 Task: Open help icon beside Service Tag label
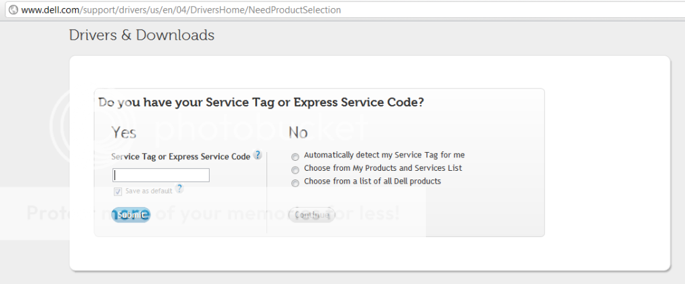pos(258,155)
